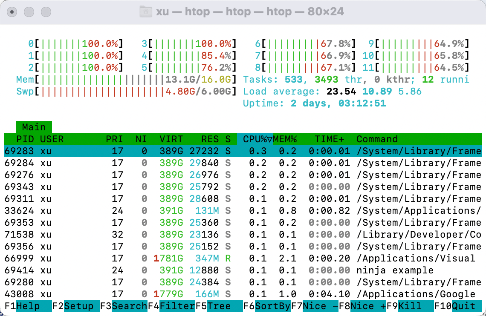Sort by the VIRT column header
The image size is (486, 316).
[x=171, y=139]
